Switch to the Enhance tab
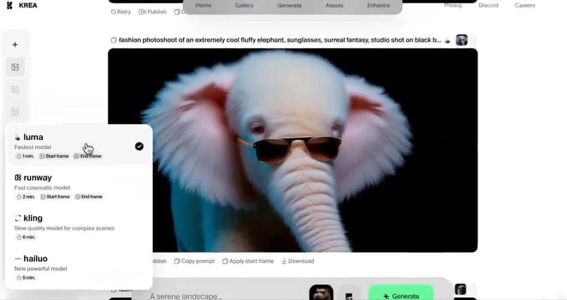The image size is (567, 300). pos(378,5)
